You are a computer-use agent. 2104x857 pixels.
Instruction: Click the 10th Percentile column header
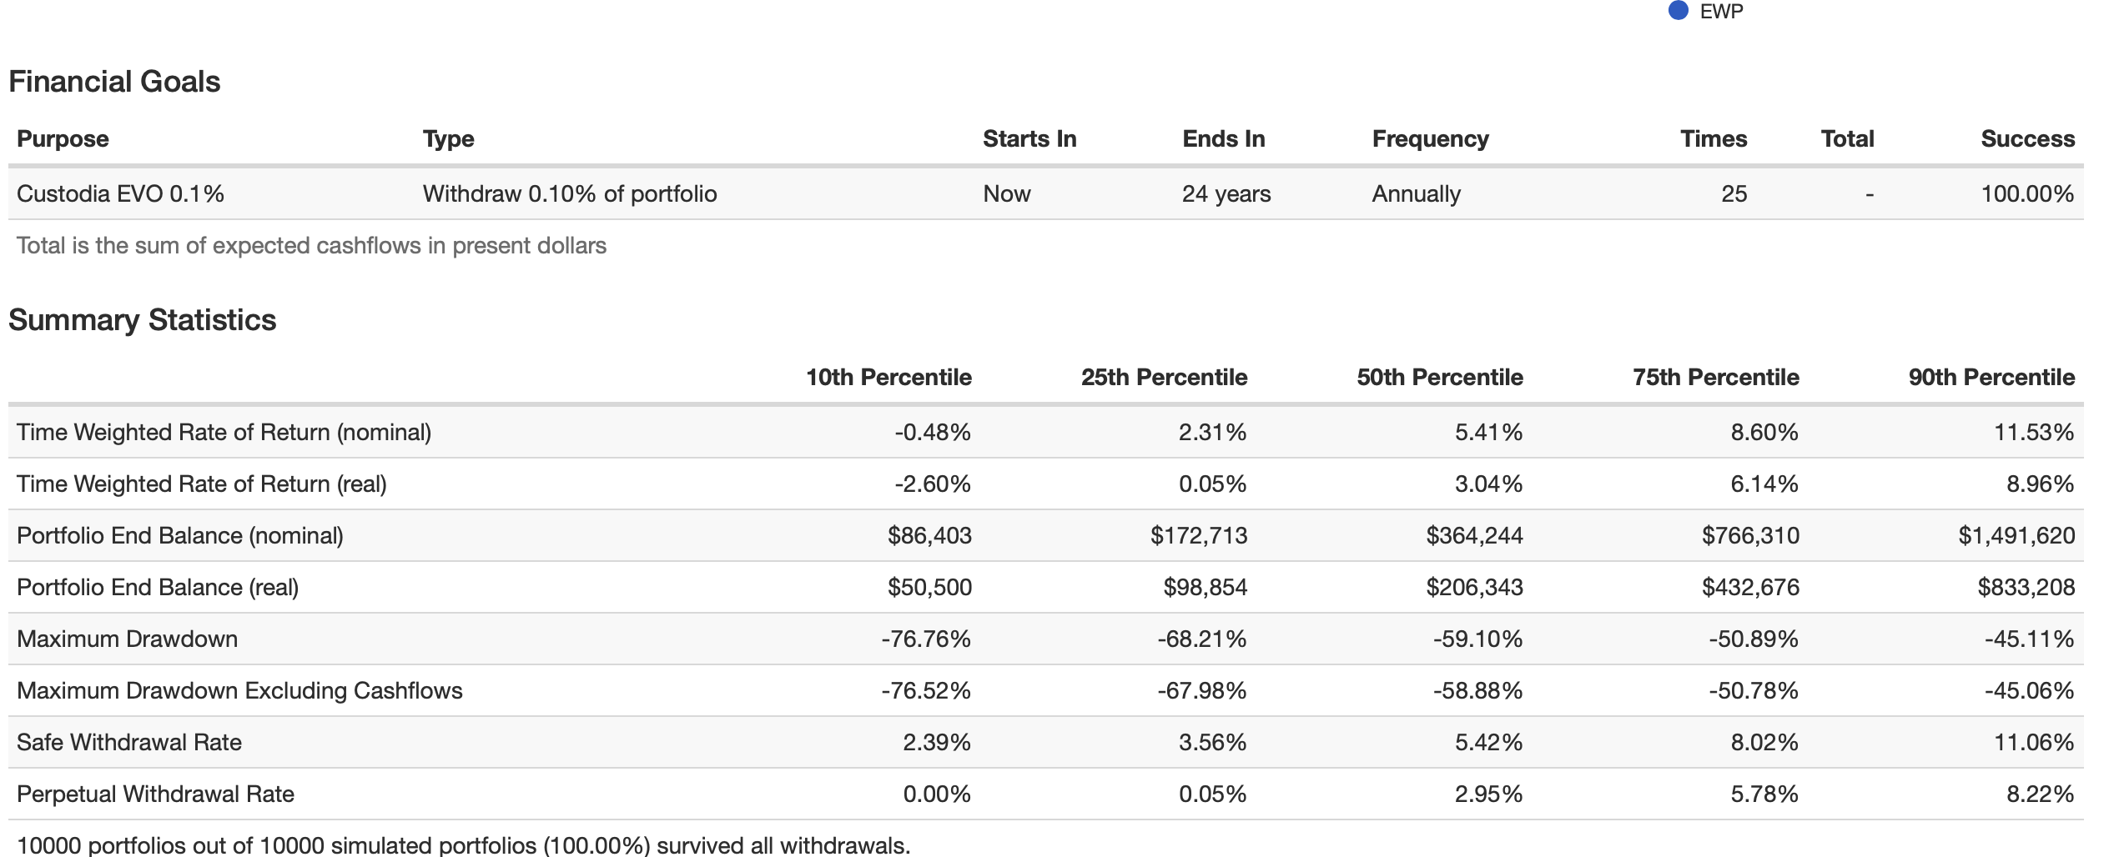click(x=888, y=378)
